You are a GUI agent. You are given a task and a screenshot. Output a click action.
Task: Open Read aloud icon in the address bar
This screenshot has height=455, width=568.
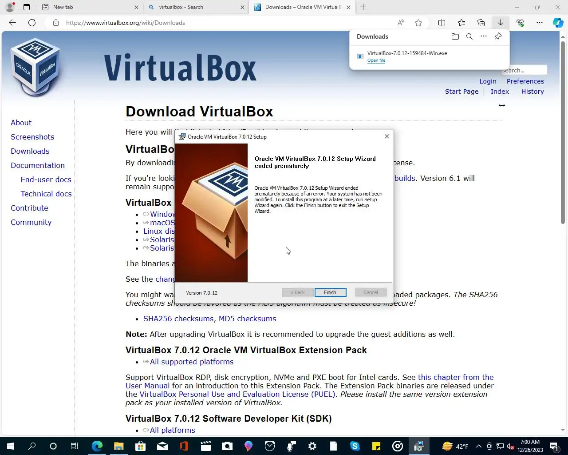click(401, 23)
